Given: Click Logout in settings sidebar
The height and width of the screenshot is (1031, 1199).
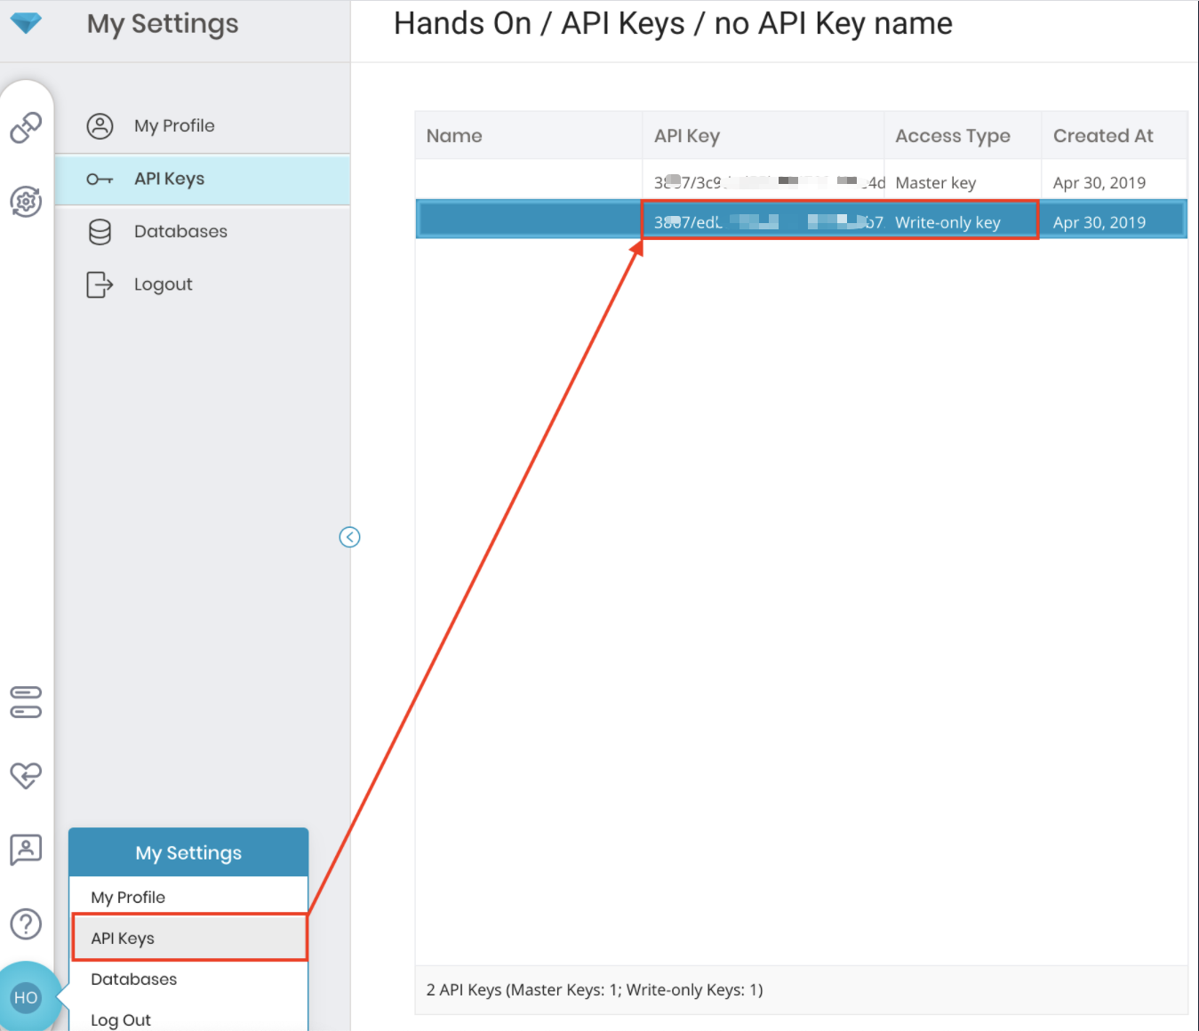Looking at the screenshot, I should coord(163,284).
